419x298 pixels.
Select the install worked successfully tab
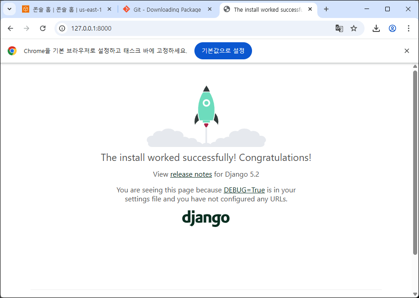click(268, 9)
